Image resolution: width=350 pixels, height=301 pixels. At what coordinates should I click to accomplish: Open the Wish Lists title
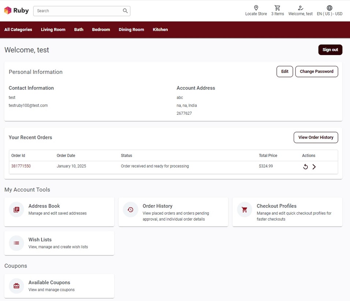tap(40, 239)
